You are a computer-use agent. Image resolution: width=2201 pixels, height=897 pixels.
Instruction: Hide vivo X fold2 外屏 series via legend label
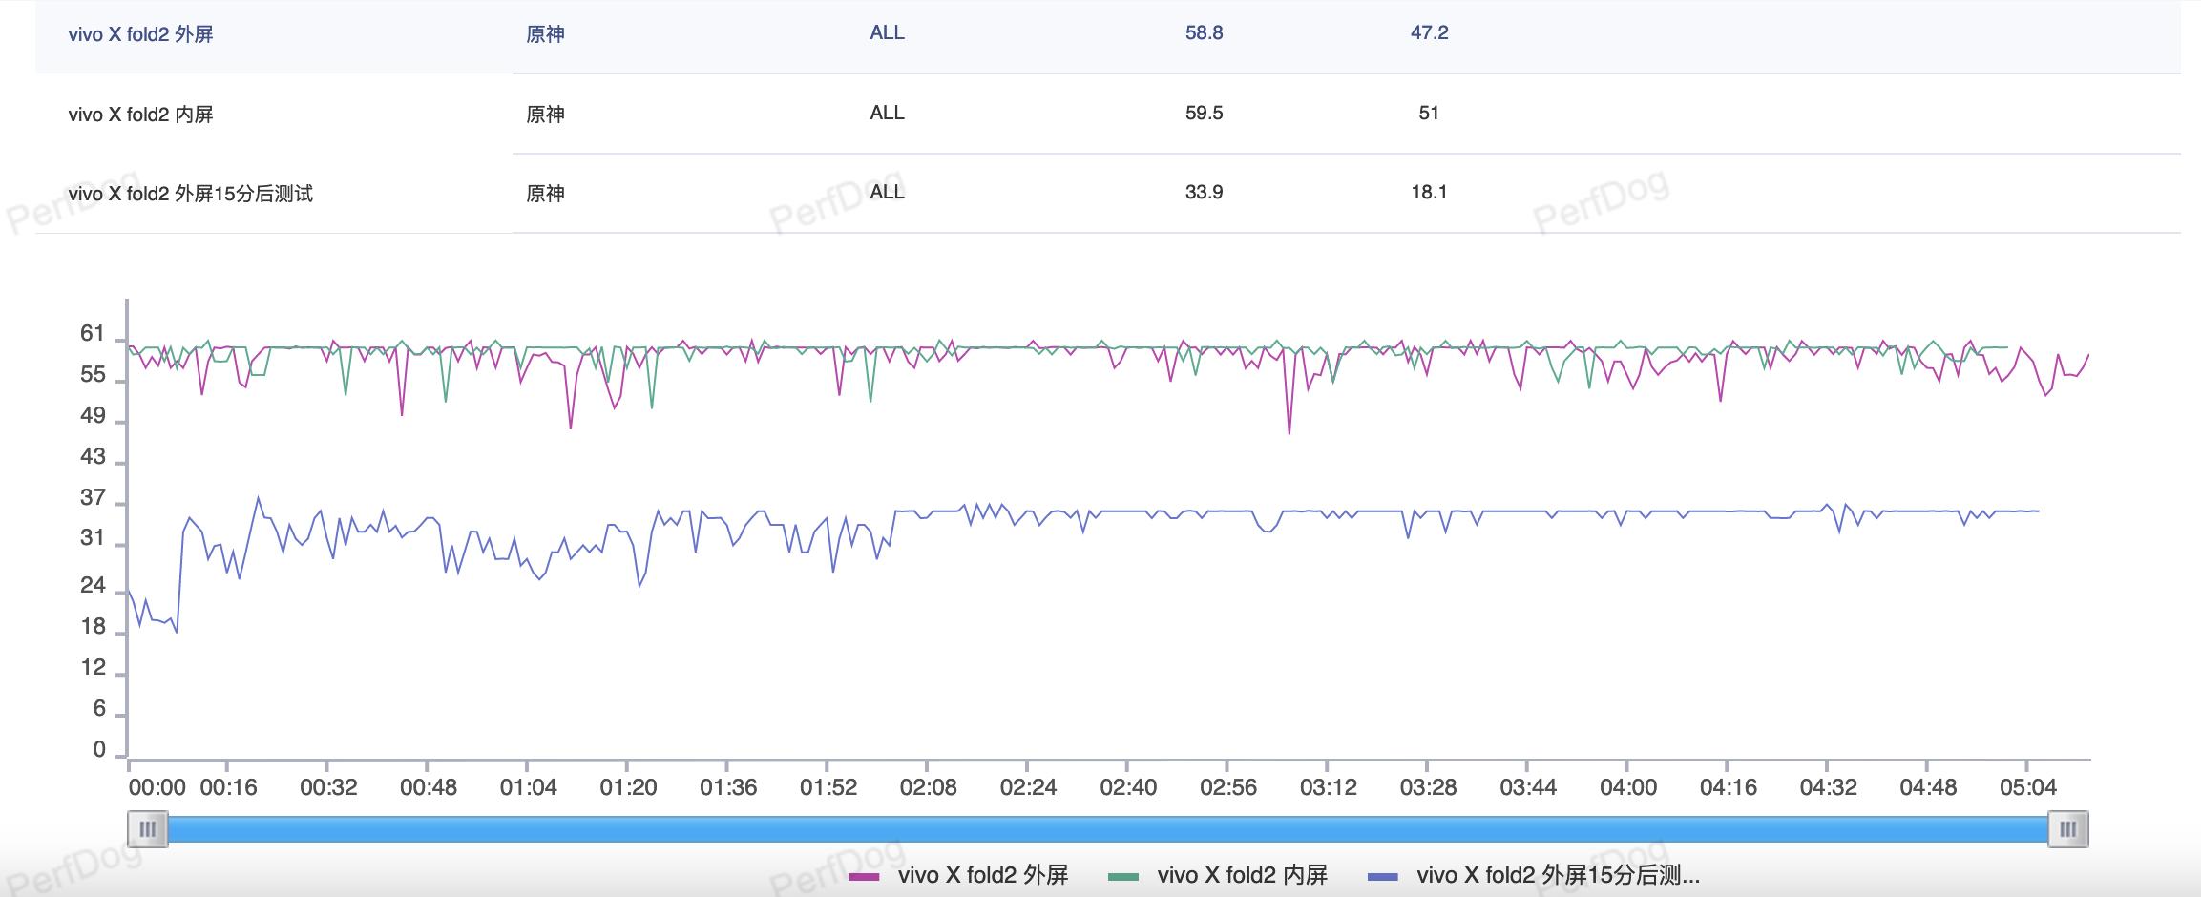coord(983,875)
